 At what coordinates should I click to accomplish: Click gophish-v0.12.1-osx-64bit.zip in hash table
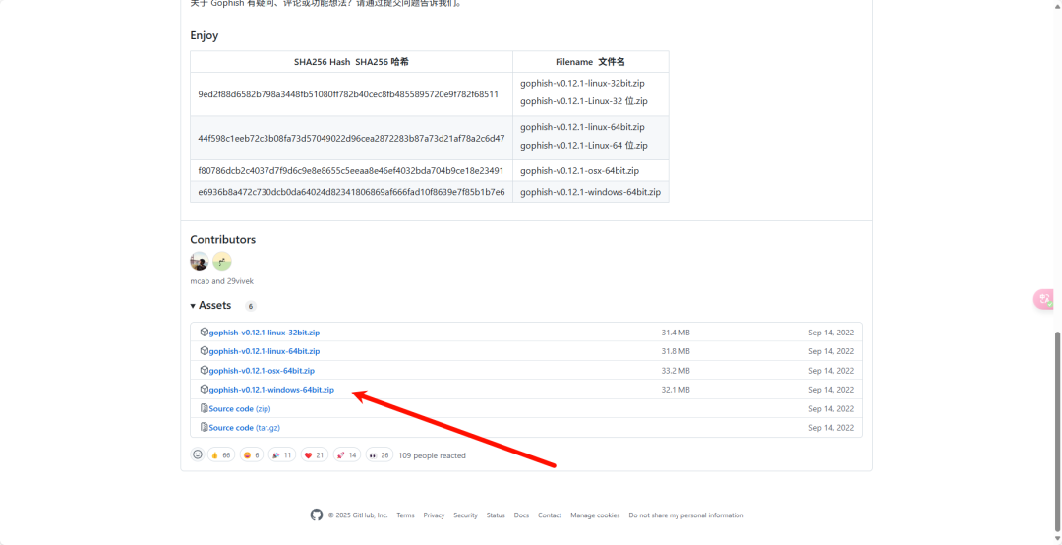[x=580, y=170]
